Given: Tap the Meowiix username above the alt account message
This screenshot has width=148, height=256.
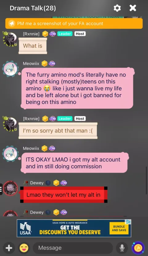Looking at the screenshot, I should click(x=31, y=148).
